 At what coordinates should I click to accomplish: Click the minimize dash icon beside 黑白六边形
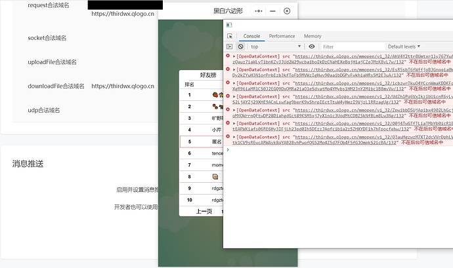click(272, 11)
